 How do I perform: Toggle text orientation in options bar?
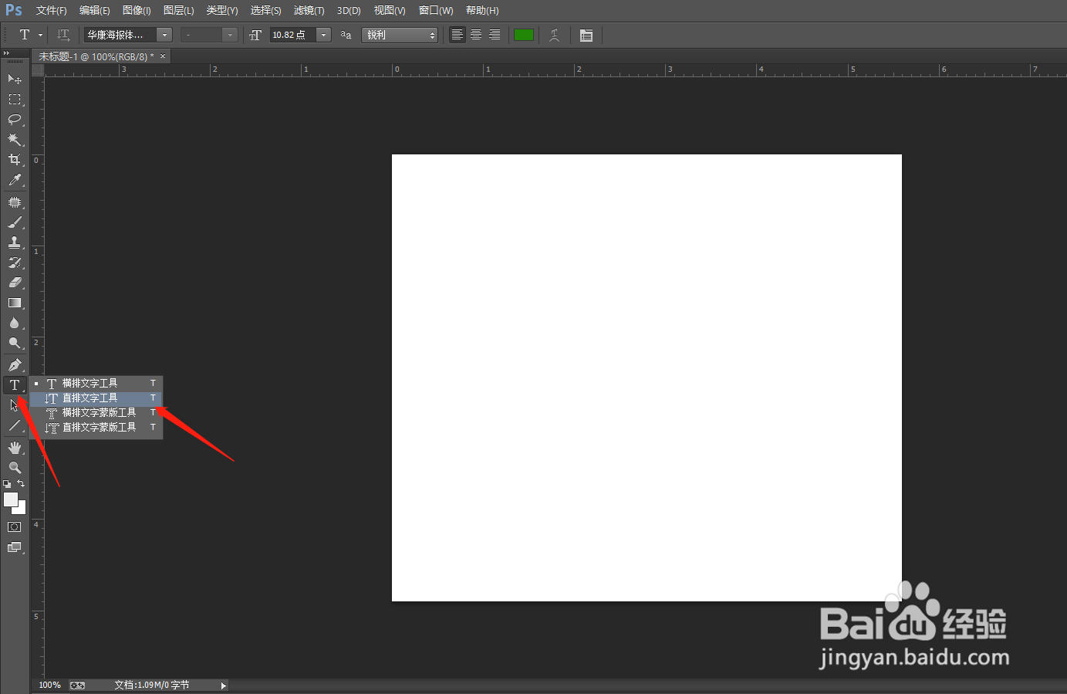63,35
